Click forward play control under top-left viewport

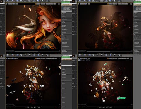coord(34,53)
